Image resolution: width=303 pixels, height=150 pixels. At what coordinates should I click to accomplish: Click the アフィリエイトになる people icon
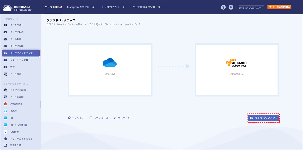pyautogui.click(x=5, y=139)
